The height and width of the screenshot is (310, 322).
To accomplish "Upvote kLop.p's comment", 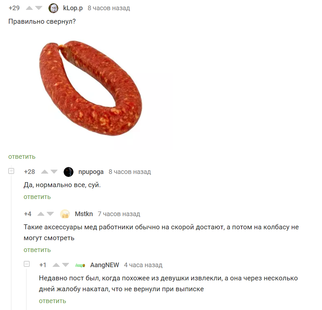I will (x=29, y=8).
